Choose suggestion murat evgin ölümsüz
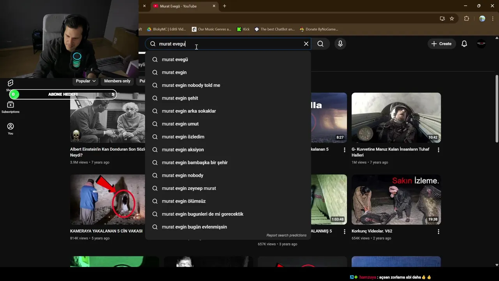499x281 pixels. pos(228,201)
